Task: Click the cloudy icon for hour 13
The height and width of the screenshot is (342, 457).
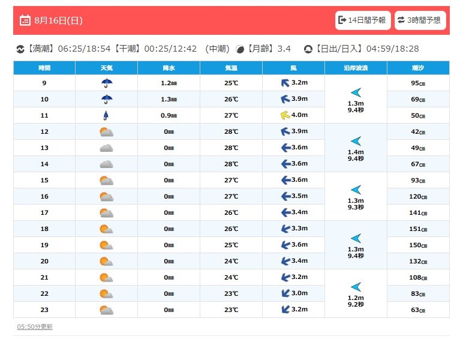Action: click(x=106, y=148)
